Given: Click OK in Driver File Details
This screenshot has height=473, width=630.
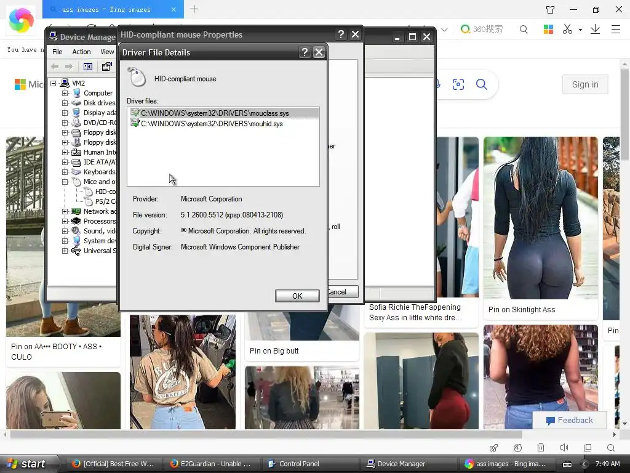Looking at the screenshot, I should [297, 296].
